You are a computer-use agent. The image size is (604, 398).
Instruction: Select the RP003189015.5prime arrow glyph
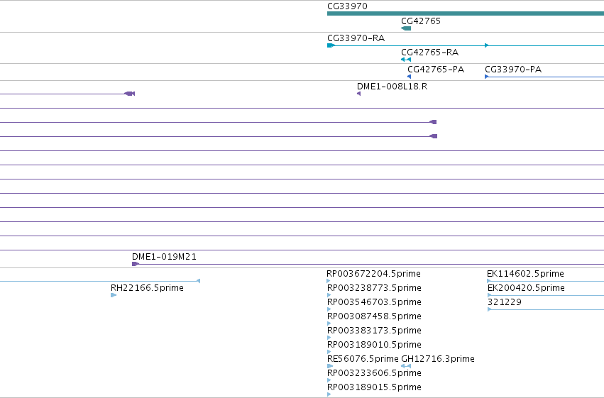(x=329, y=394)
